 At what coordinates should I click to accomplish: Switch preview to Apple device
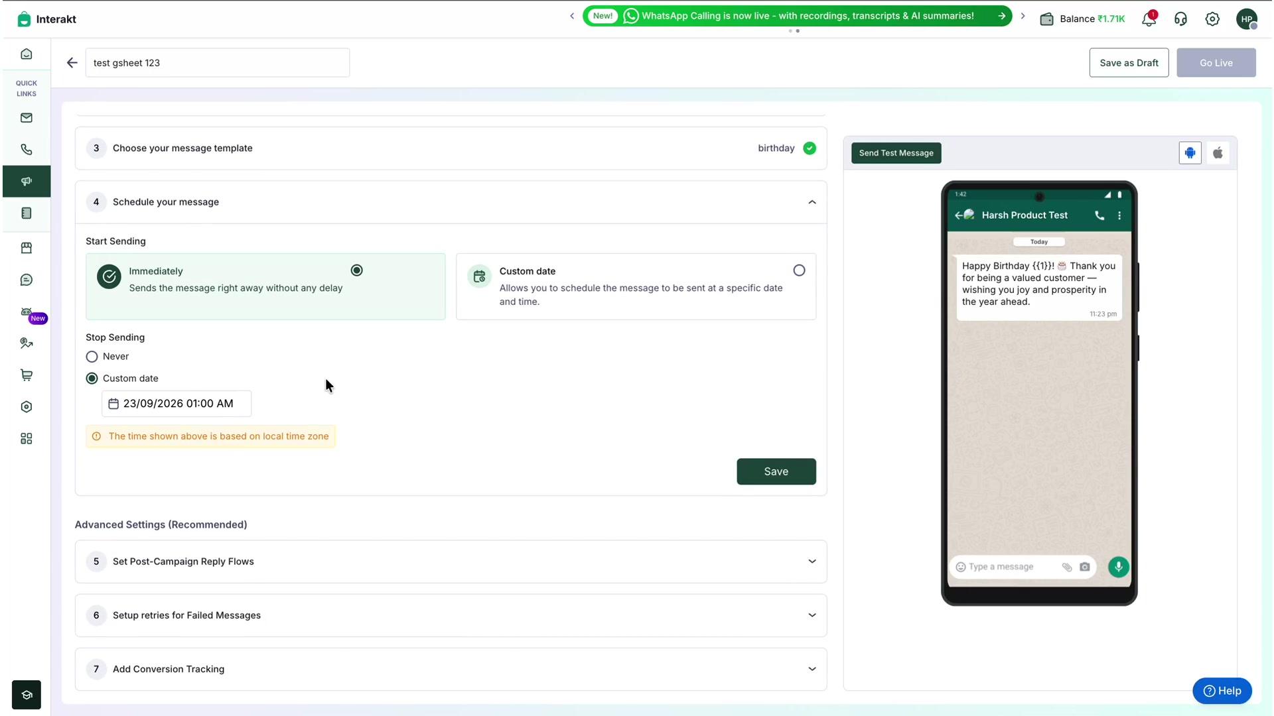1218,153
